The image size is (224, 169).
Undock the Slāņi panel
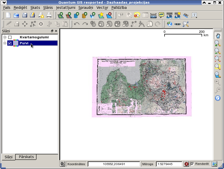(52, 31)
